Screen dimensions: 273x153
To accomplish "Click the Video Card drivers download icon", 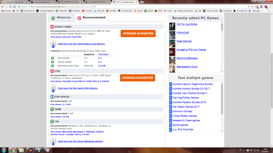I will tap(53, 44).
